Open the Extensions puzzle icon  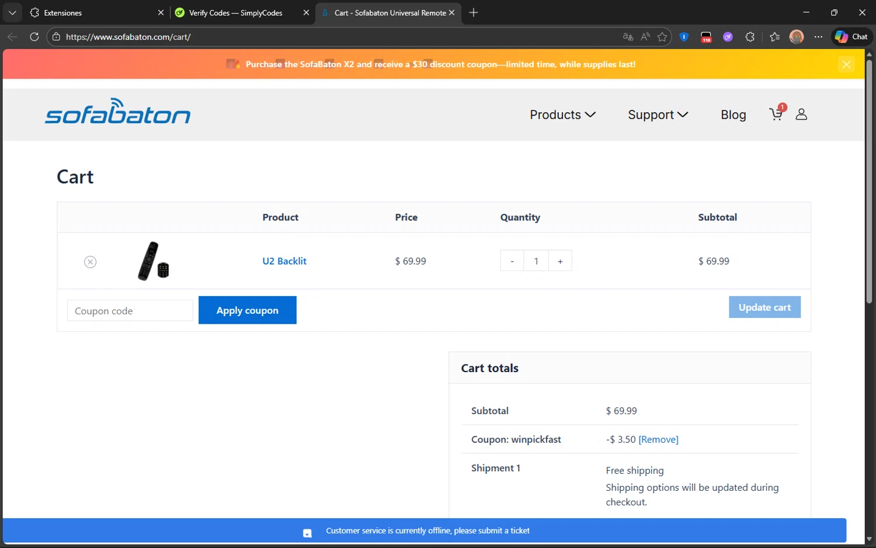pyautogui.click(x=750, y=37)
